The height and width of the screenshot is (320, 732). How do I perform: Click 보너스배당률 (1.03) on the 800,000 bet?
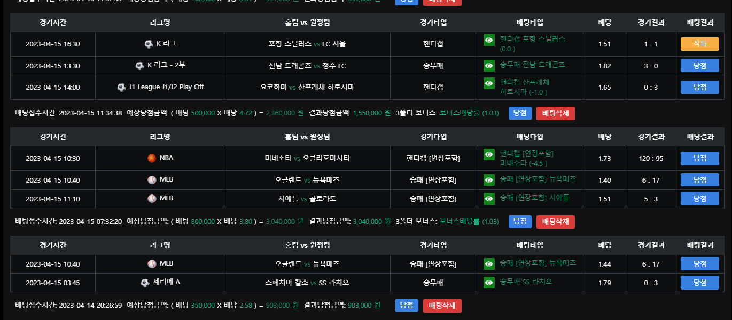point(469,222)
